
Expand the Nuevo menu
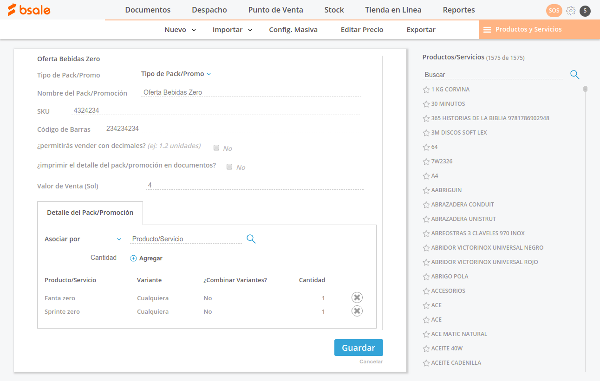(x=180, y=30)
